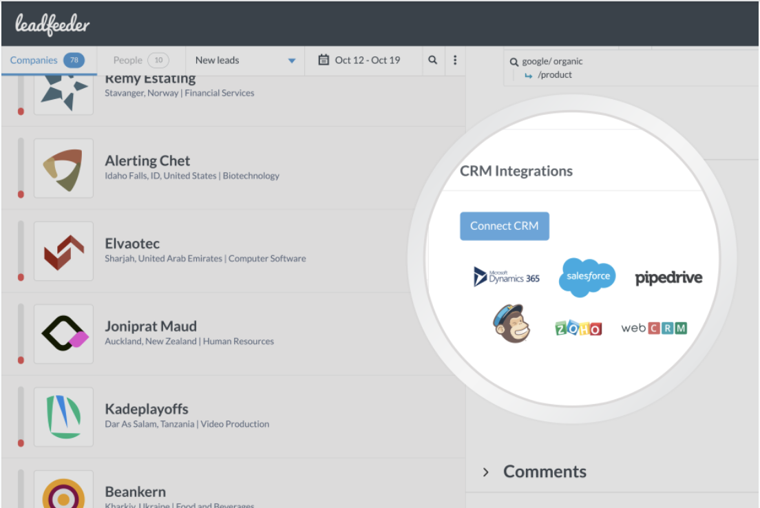
Task: Click the 10 people count badge
Action: (x=158, y=60)
